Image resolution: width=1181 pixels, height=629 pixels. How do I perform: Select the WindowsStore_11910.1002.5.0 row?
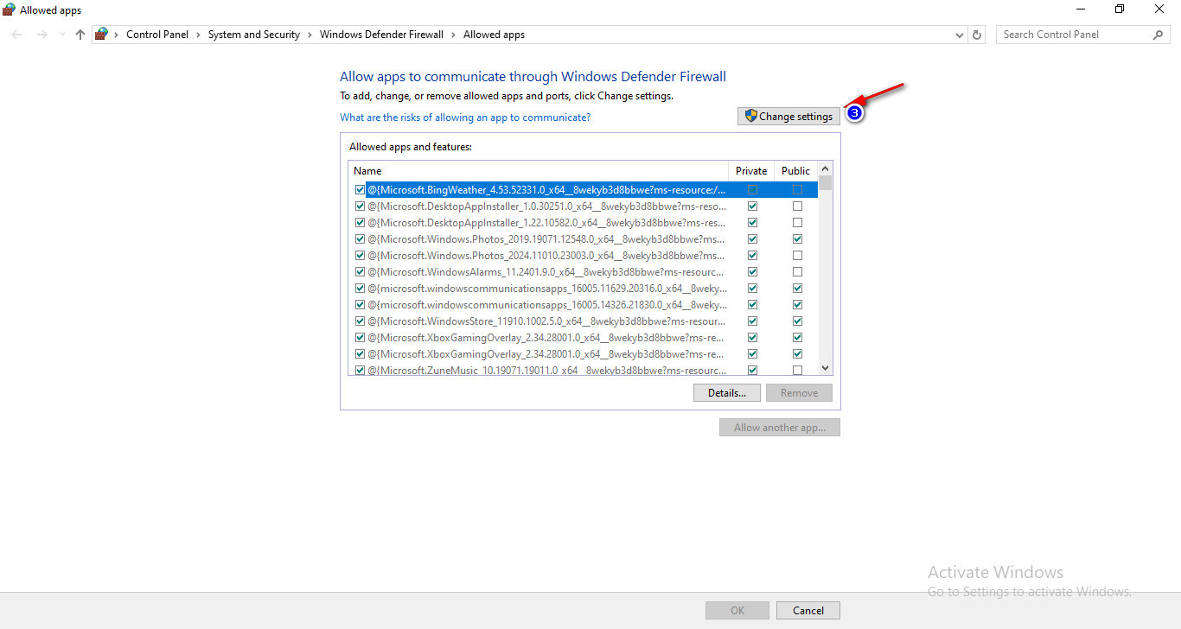pos(584,321)
